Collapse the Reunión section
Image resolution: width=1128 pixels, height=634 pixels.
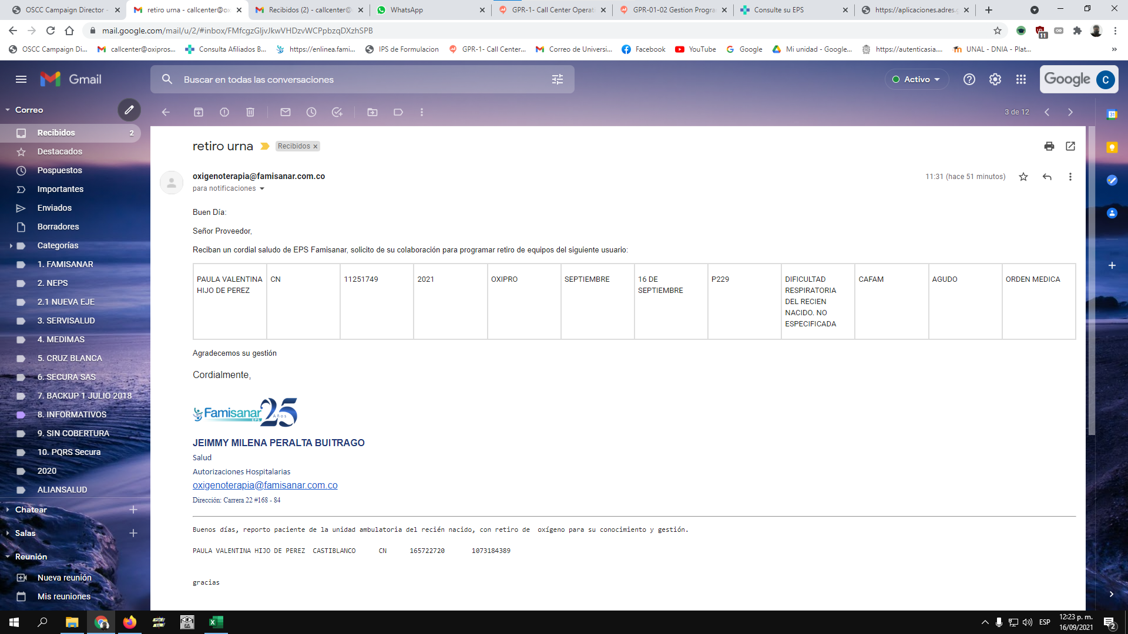tap(8, 557)
